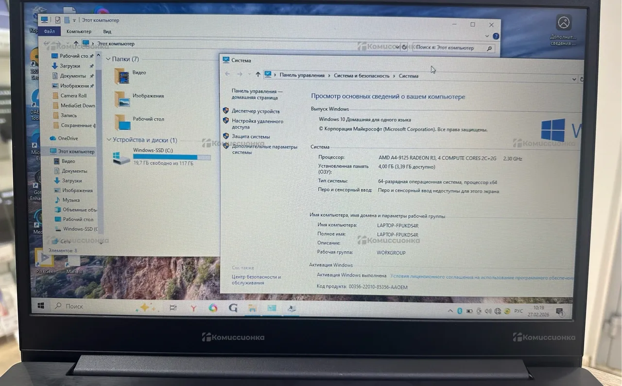
Task: Click Yandex browser icon in taskbar
Action: coord(193,308)
